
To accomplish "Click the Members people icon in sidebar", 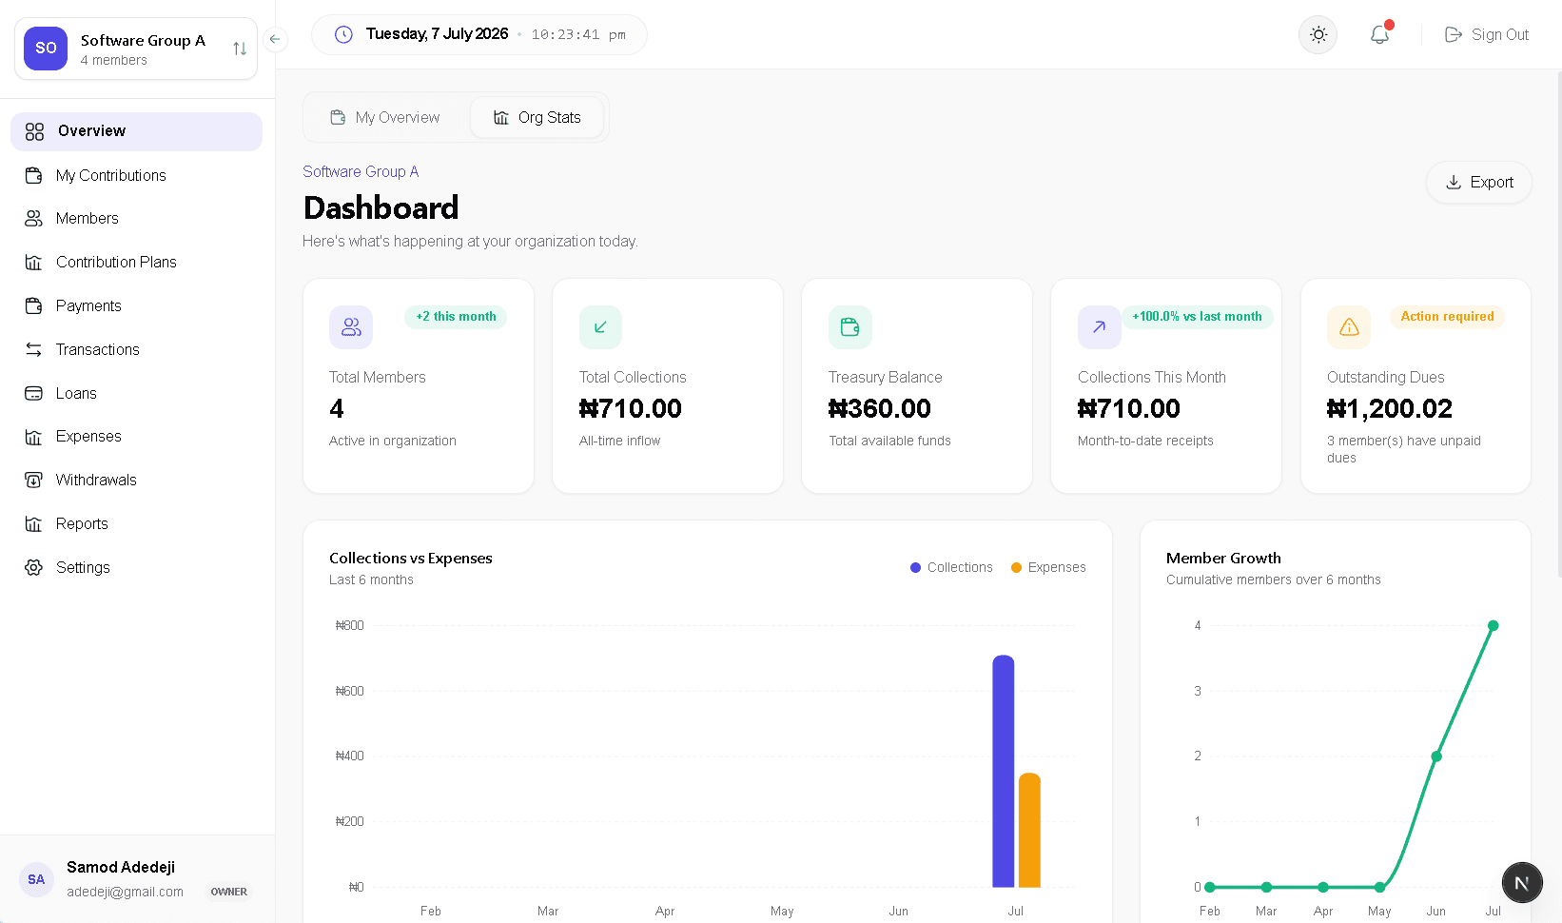I will (33, 219).
